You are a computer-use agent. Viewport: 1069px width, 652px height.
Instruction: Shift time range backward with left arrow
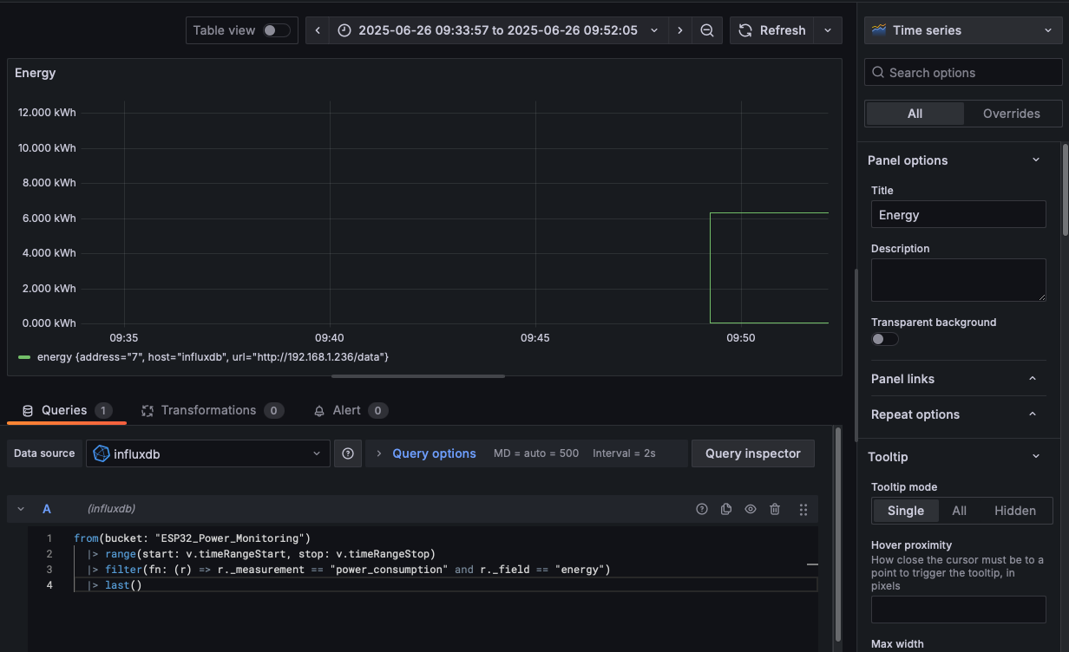[x=318, y=30]
